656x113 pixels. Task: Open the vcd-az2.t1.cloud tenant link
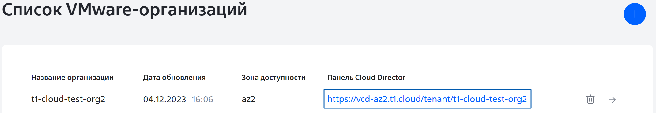(x=427, y=99)
